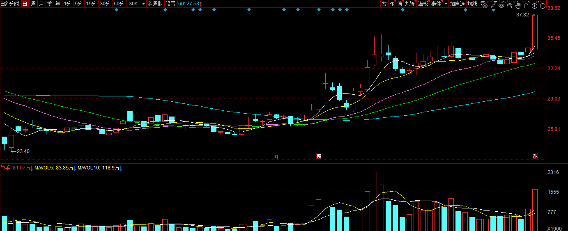
Task: Open the PK comparison button
Action: 392,4
